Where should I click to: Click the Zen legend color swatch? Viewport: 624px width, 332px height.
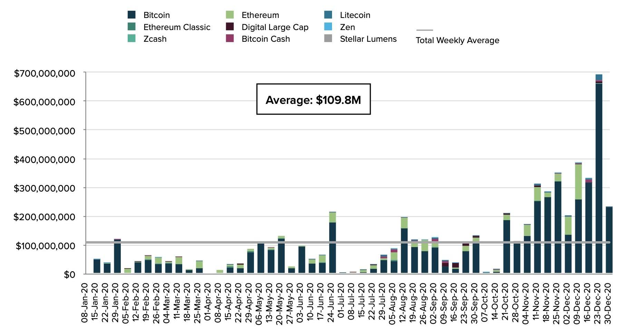328,27
